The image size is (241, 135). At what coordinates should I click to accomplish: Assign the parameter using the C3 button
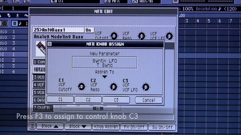(116, 100)
